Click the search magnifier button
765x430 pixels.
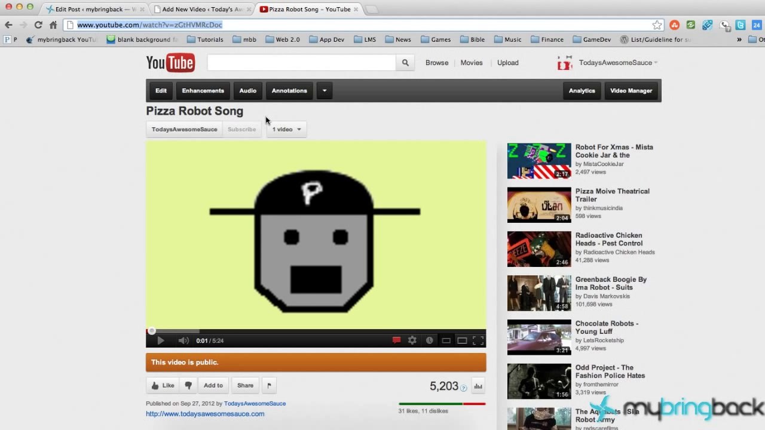click(405, 63)
